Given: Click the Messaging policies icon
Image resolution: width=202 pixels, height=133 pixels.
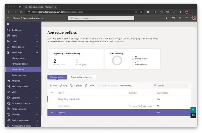Looking at the screenshot, I should [x=9, y=87].
